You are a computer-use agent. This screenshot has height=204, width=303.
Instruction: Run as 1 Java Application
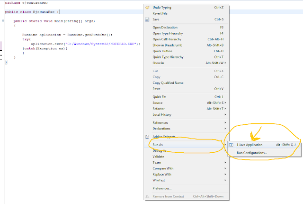pos(264,145)
